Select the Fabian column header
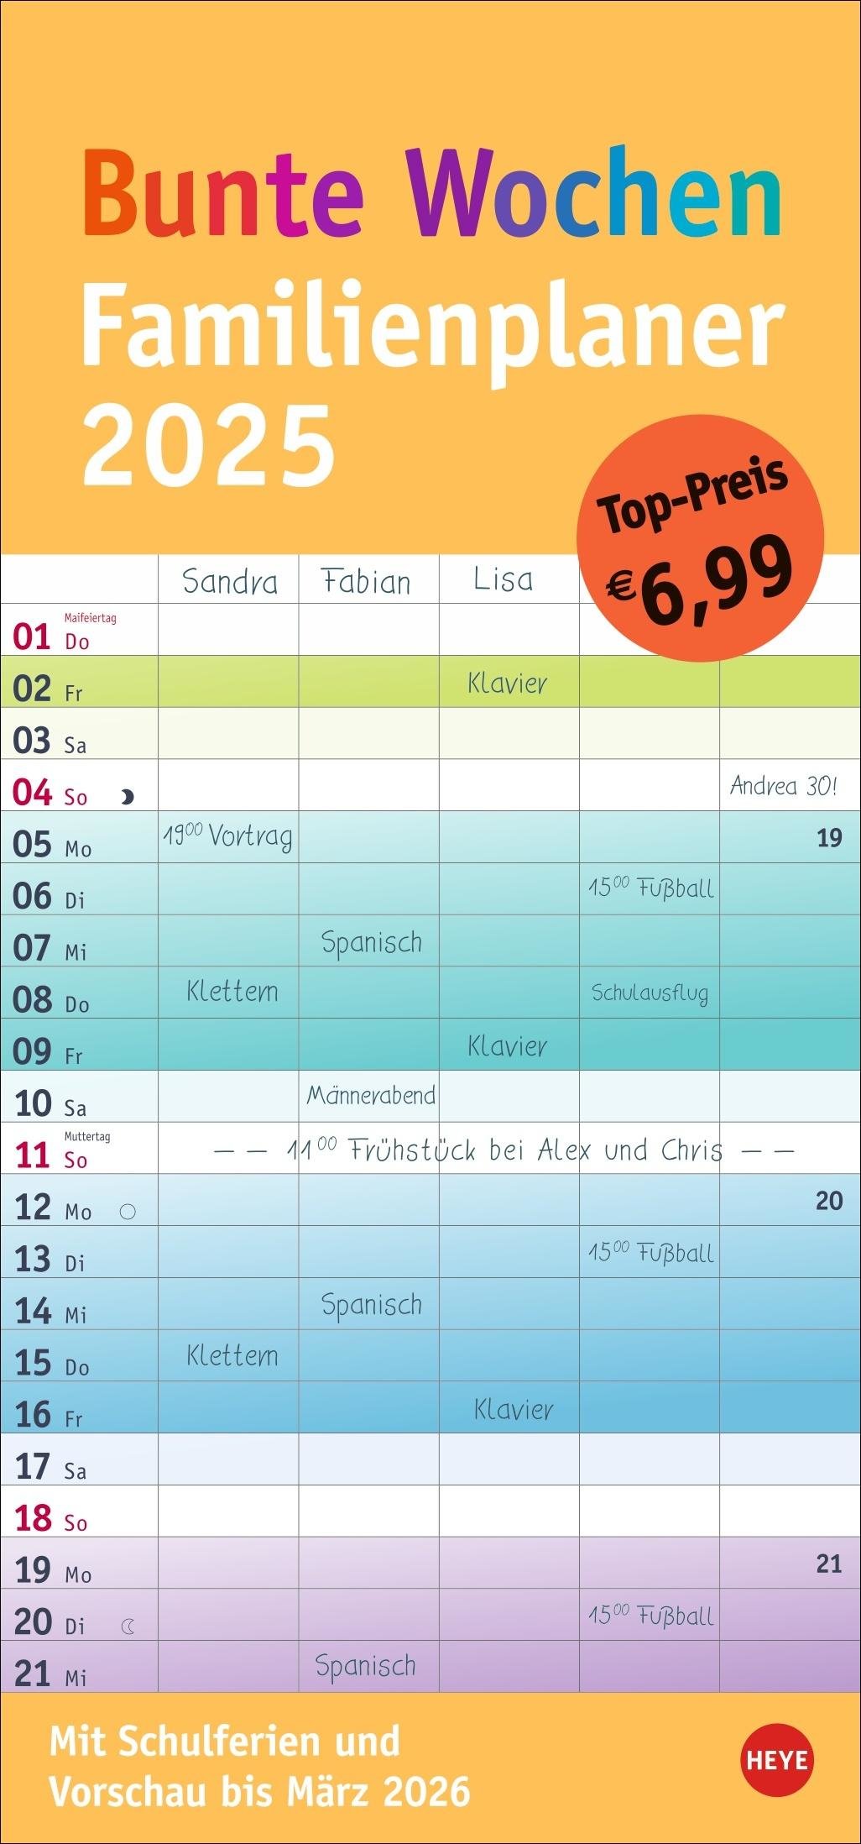 coord(368,581)
